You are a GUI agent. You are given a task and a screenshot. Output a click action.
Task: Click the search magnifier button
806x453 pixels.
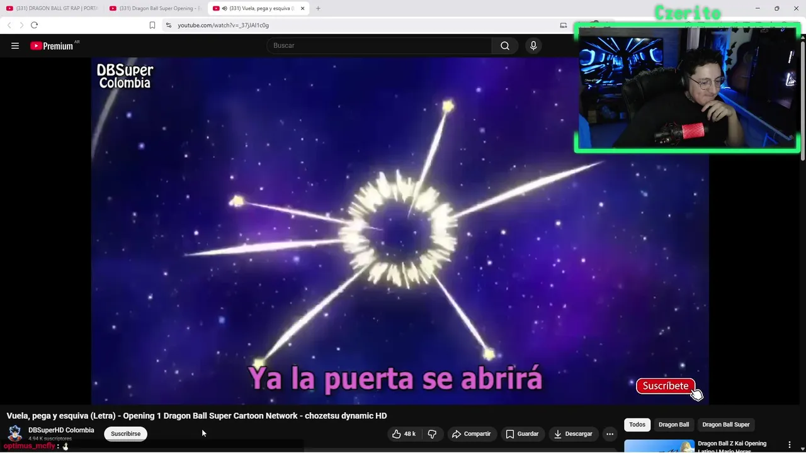505,46
